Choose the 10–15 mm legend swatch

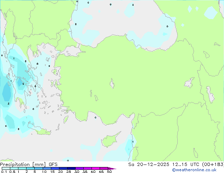click(x=47, y=168)
